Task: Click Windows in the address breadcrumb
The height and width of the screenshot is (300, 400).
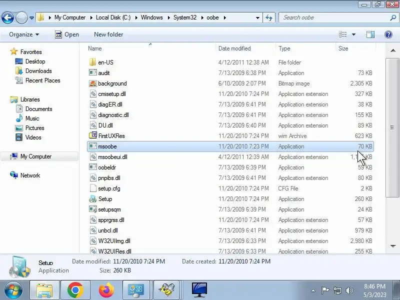Action: click(x=152, y=17)
